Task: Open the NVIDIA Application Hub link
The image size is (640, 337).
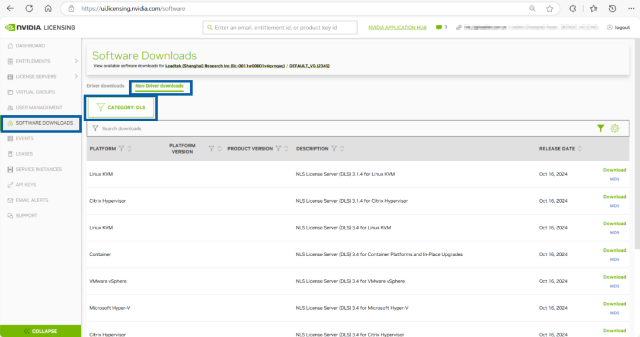Action: click(397, 27)
